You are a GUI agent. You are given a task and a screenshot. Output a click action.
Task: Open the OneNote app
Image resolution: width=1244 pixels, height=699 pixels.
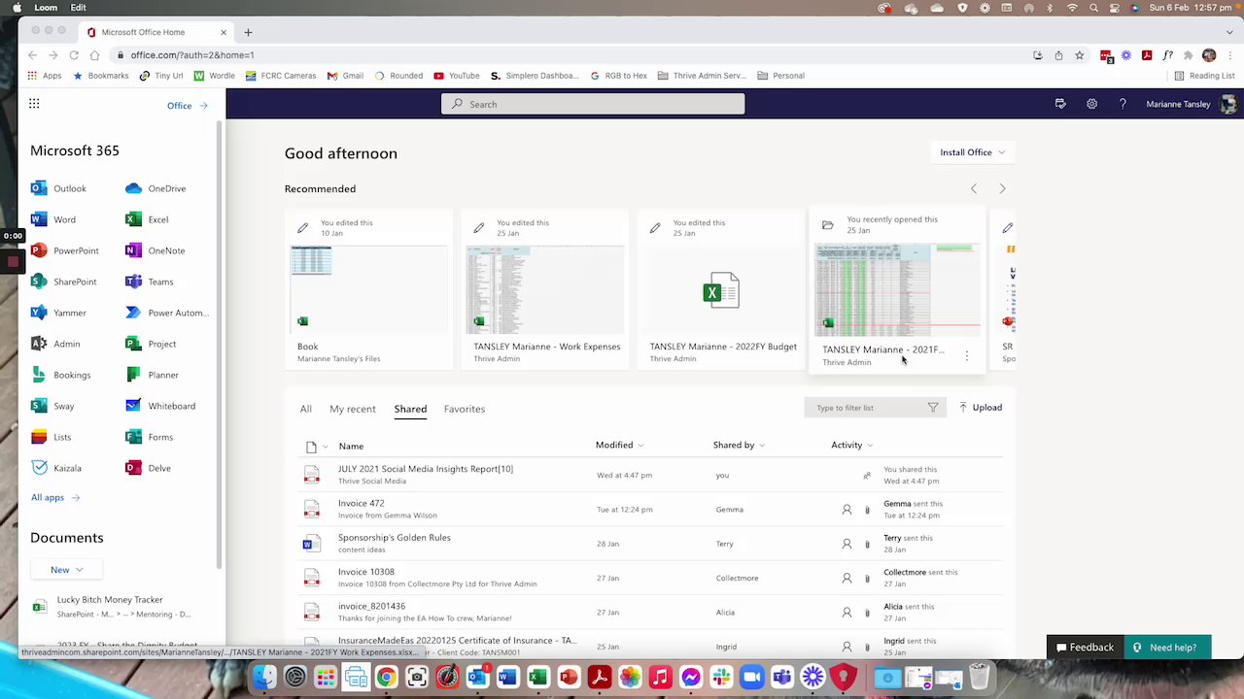pos(155,250)
